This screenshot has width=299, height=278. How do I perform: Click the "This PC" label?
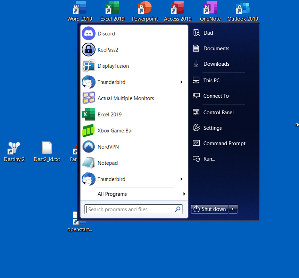click(211, 81)
